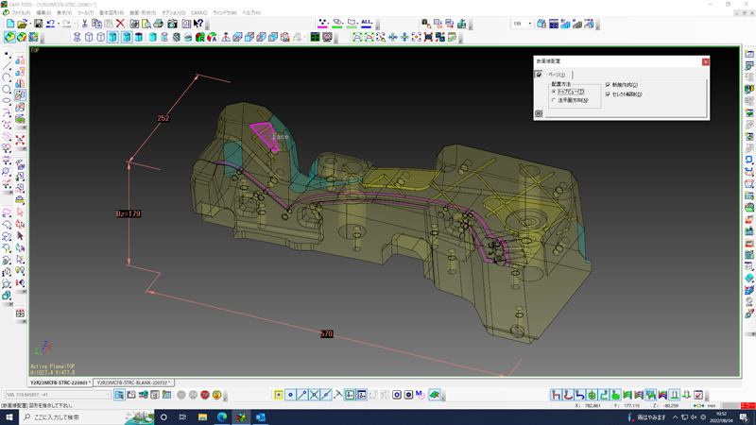This screenshot has height=425, width=756.
Task: Click the red X delete icon
Action: (x=120, y=24)
